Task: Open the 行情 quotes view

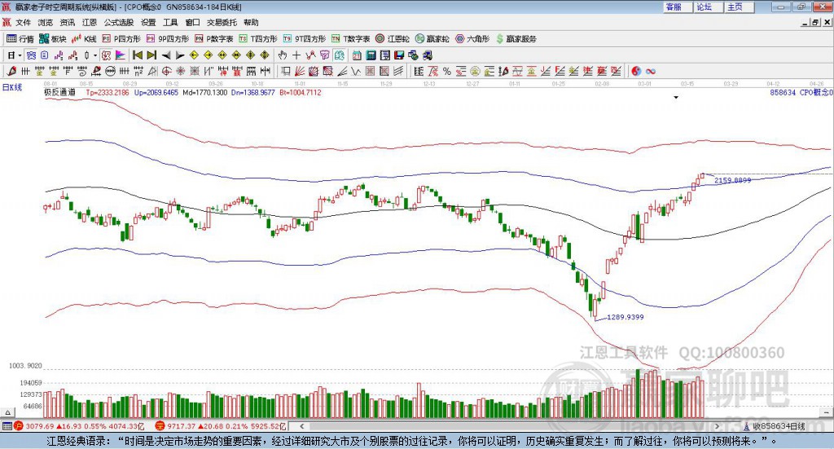Action: click(x=20, y=39)
